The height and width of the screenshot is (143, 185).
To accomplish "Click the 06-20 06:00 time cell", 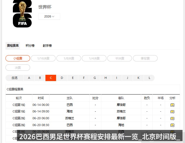I will click(41, 118).
